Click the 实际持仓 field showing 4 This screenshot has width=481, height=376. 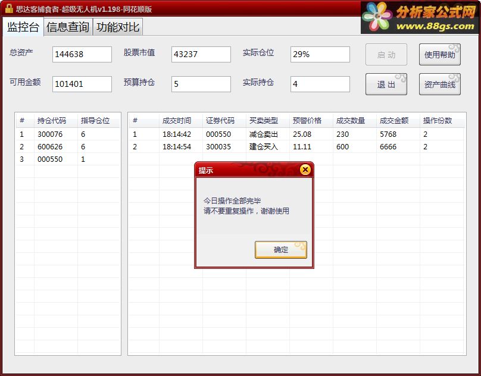coord(320,84)
